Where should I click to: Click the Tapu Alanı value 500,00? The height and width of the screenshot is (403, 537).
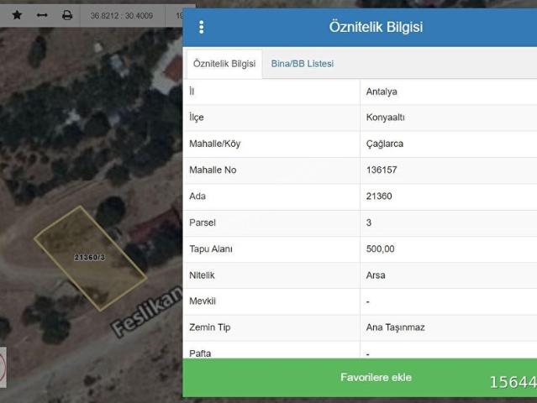point(380,249)
